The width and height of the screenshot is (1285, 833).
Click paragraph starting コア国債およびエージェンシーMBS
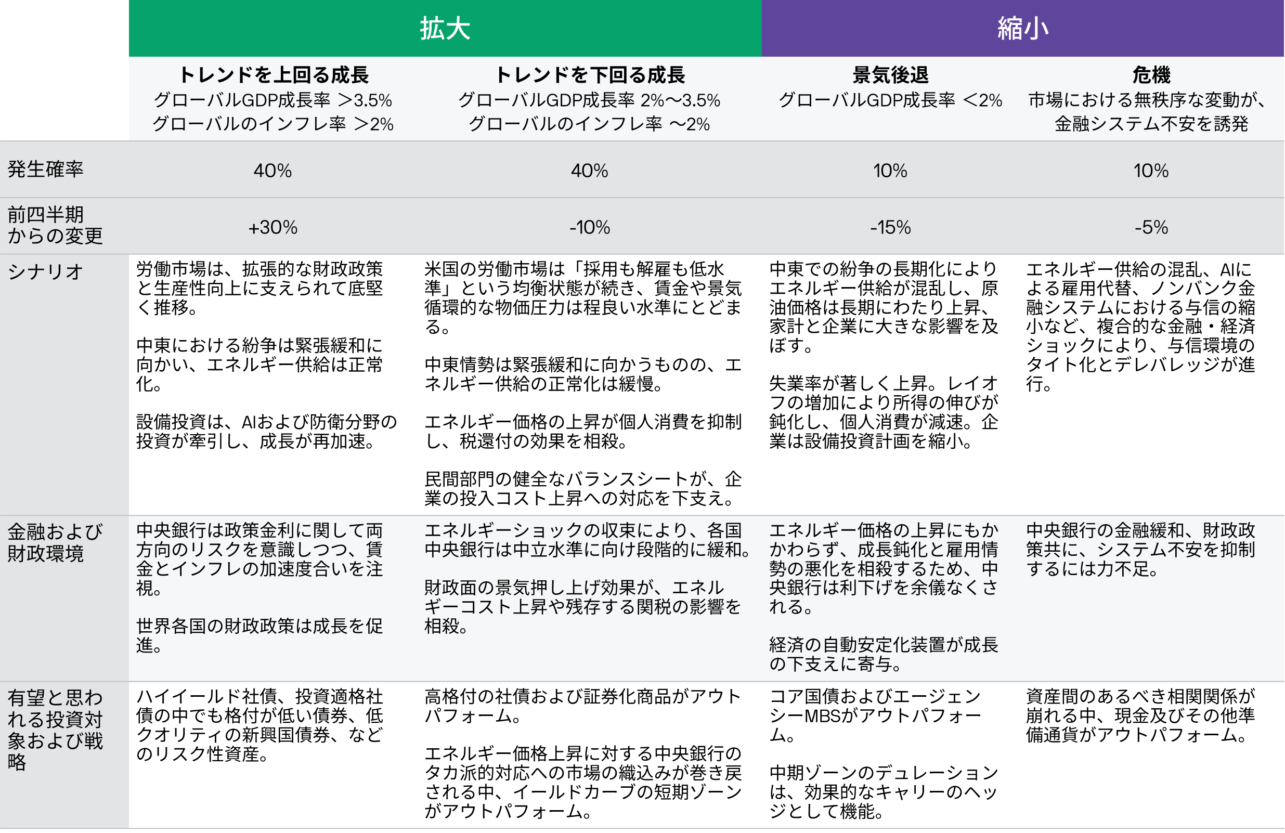click(x=875, y=715)
